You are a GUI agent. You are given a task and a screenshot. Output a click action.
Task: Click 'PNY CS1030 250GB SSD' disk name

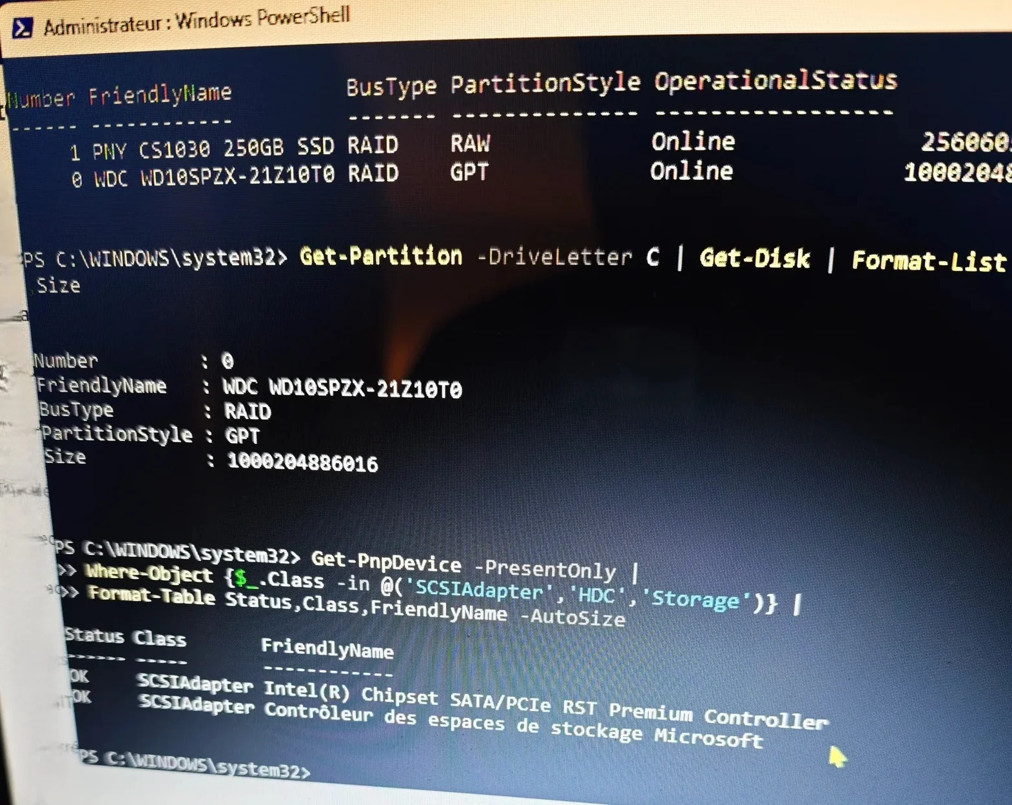213,149
